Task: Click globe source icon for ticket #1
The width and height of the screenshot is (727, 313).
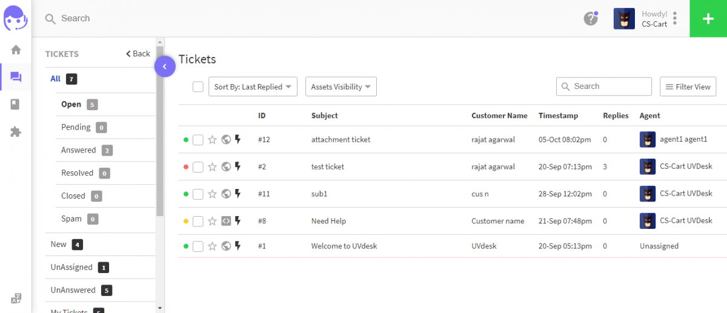Action: (x=226, y=246)
